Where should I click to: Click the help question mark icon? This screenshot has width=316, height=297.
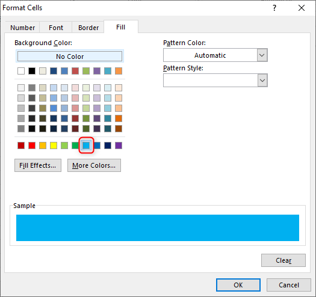point(274,8)
